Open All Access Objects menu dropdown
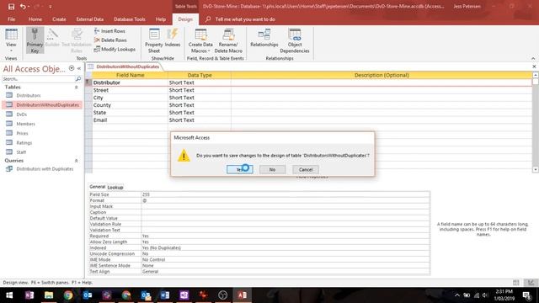The height and width of the screenshot is (303, 539). point(72,68)
